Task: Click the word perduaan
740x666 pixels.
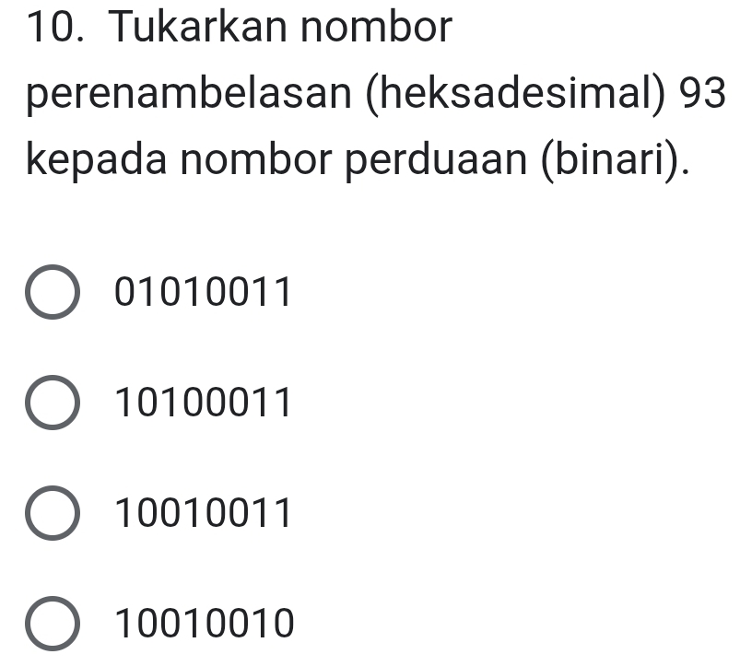Action: tap(436, 161)
